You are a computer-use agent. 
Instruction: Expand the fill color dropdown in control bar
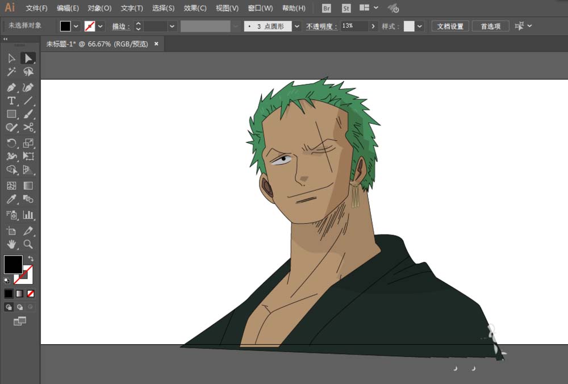click(76, 26)
